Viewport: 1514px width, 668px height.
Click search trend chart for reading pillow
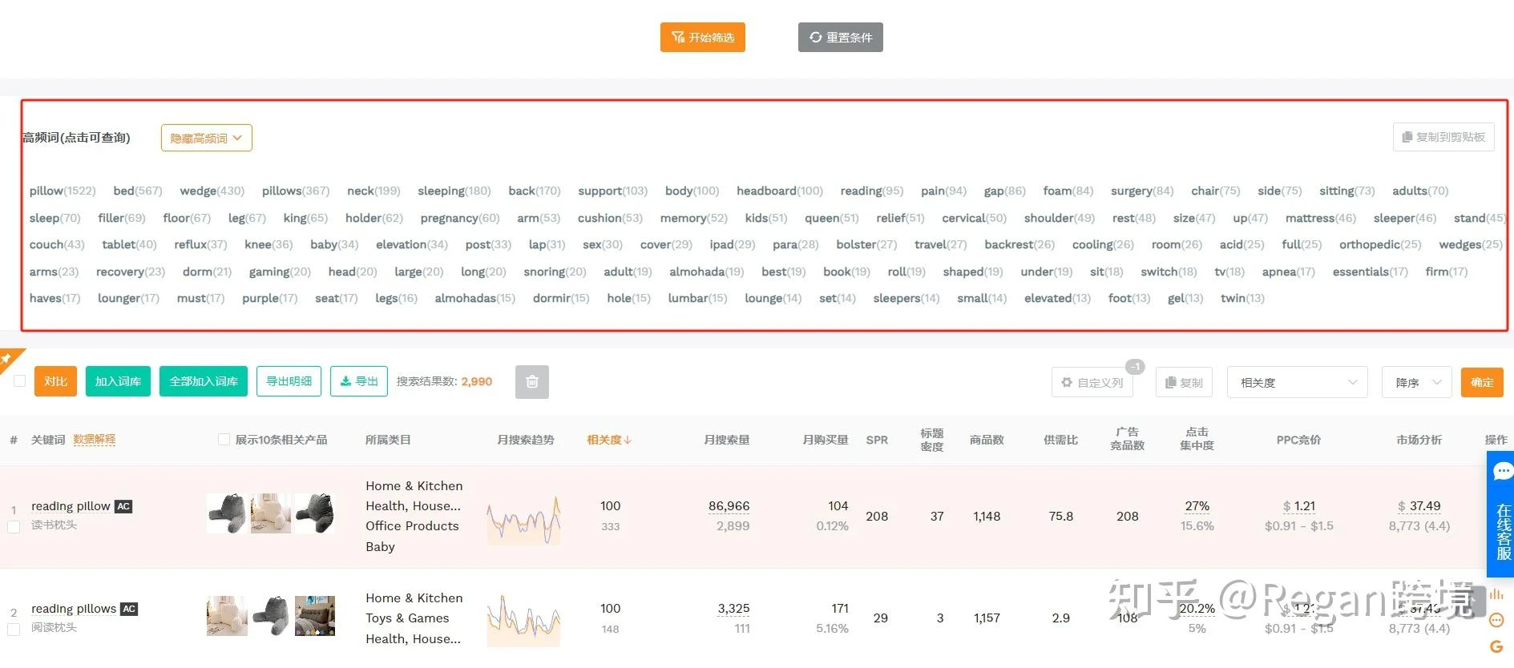(524, 519)
